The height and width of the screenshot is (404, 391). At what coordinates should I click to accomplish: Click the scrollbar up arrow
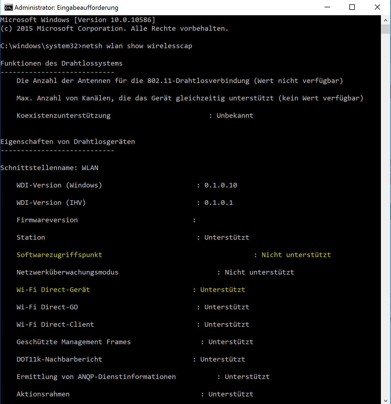pyautogui.click(x=386, y=20)
